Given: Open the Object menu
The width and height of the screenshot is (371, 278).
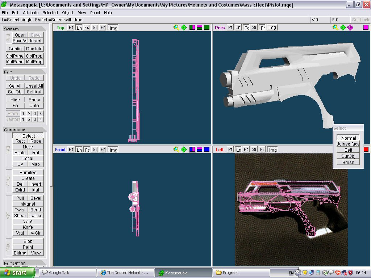Looking at the screenshot, I should (x=68, y=13).
